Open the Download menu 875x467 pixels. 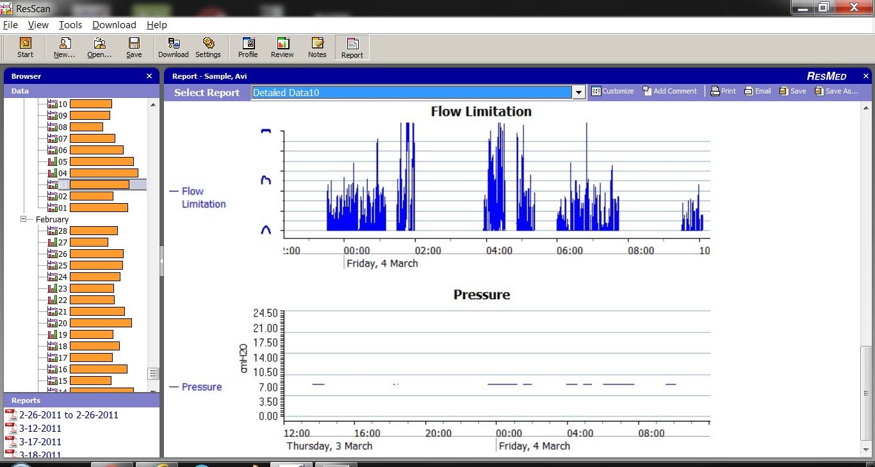(x=114, y=25)
